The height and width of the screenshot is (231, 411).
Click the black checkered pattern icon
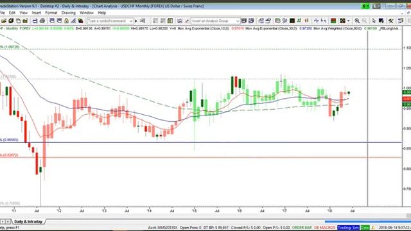tap(342, 21)
